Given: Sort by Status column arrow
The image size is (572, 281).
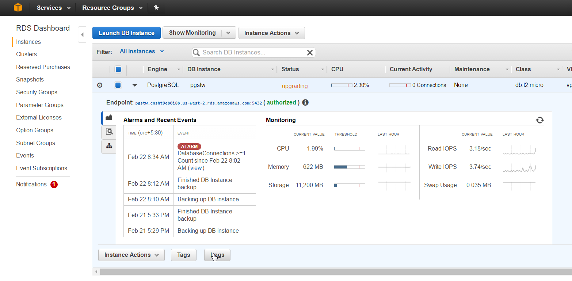Looking at the screenshot, I should pos(323,69).
